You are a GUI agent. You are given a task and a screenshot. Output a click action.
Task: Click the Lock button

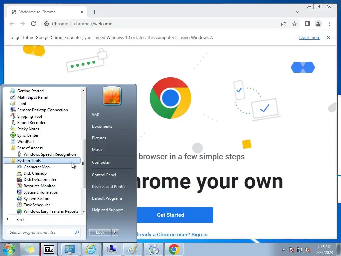[x=100, y=232]
